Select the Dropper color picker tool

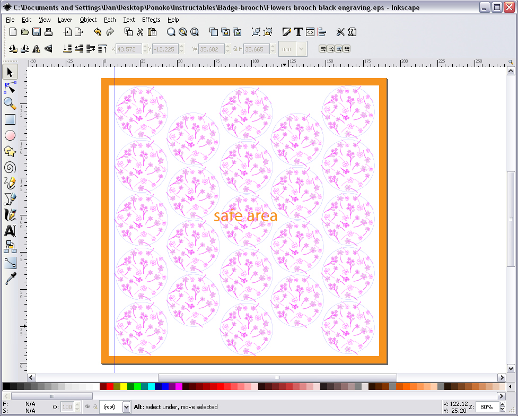click(x=10, y=279)
